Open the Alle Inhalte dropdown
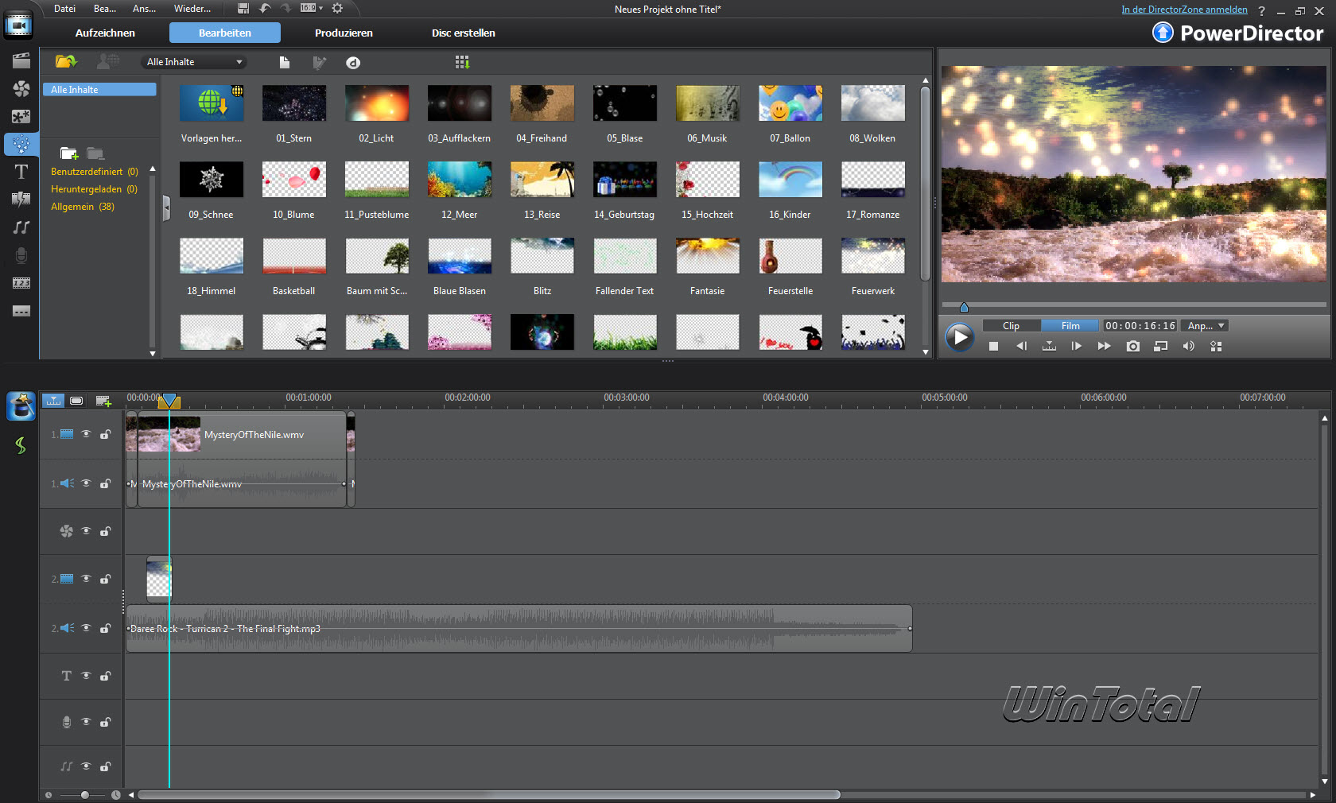This screenshot has height=803, width=1336. [195, 62]
